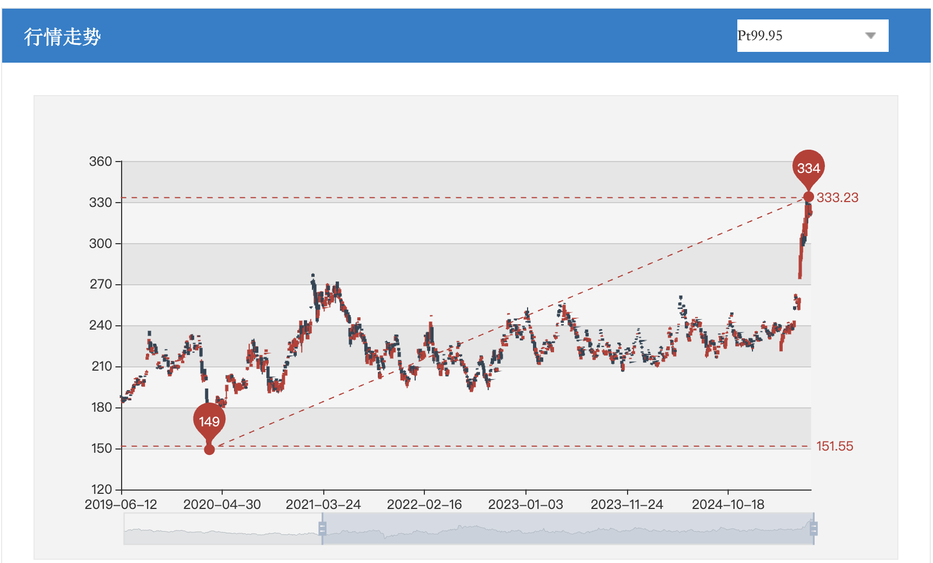
Task: Click the unselected left part of zoom bar
Action: [x=222, y=528]
